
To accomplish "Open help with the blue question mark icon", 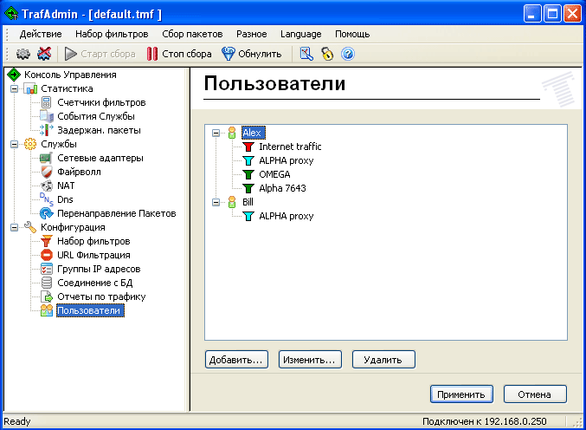I will (x=348, y=54).
